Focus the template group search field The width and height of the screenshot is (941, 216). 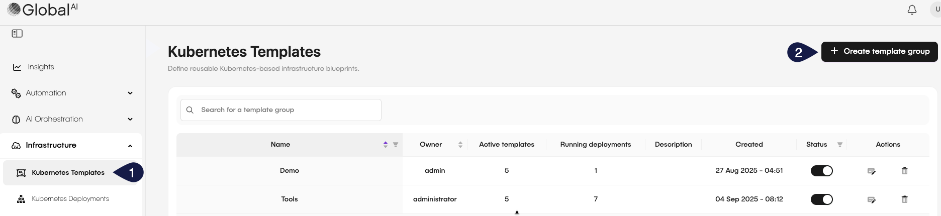coord(287,110)
